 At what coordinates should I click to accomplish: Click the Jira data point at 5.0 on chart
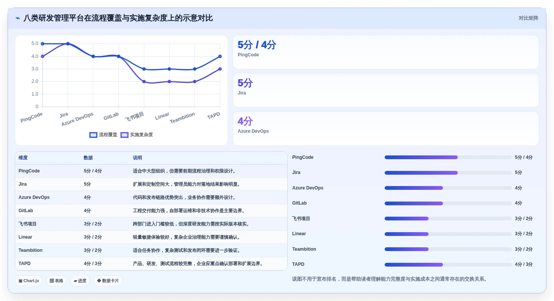(68, 44)
